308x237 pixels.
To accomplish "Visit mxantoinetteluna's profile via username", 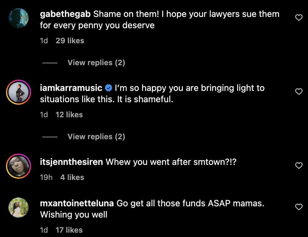I will tap(77, 203).
